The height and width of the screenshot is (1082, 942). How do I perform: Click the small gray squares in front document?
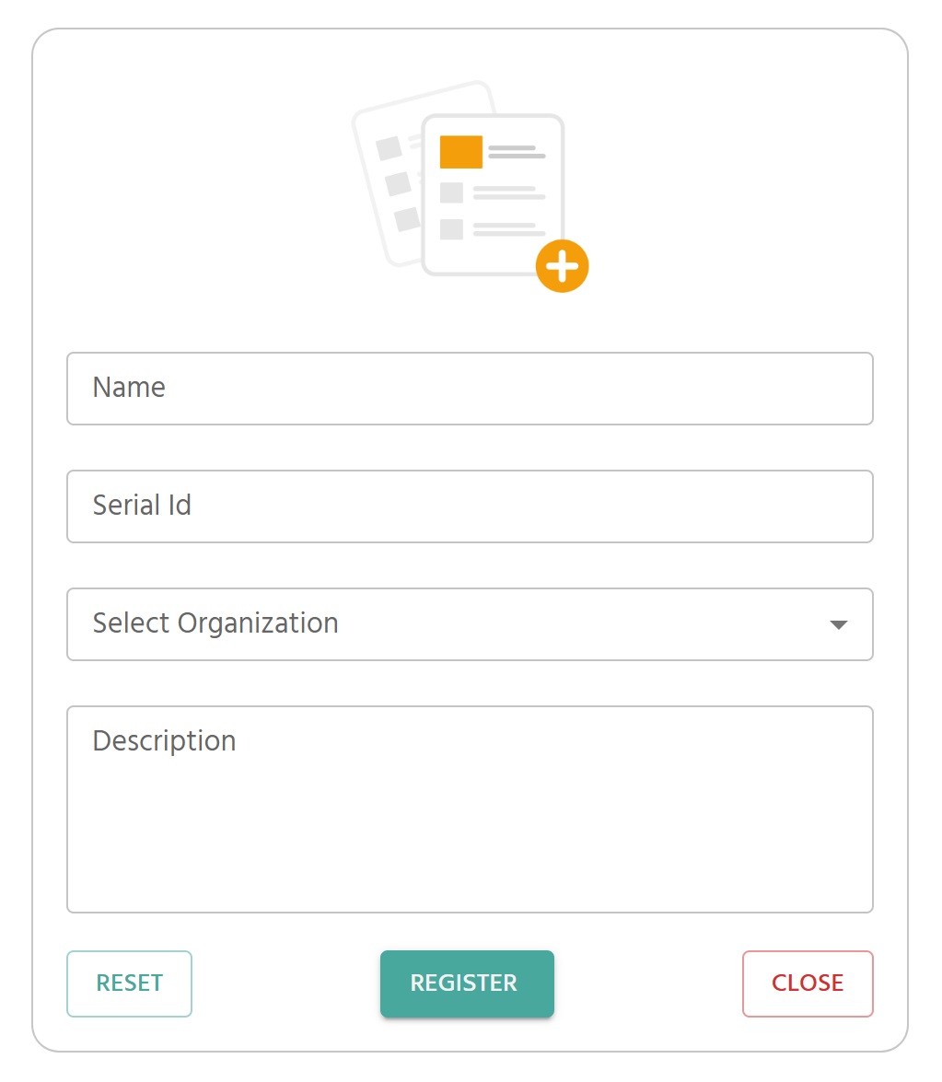pos(451,211)
